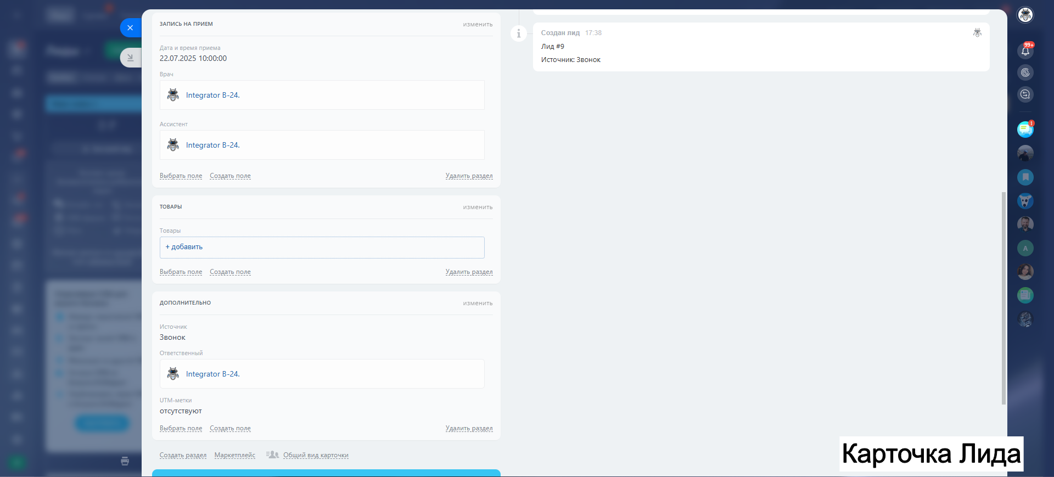Viewport: 1054px width, 477px height.
Task: Click the Создан лид timeline heading
Action: [560, 33]
